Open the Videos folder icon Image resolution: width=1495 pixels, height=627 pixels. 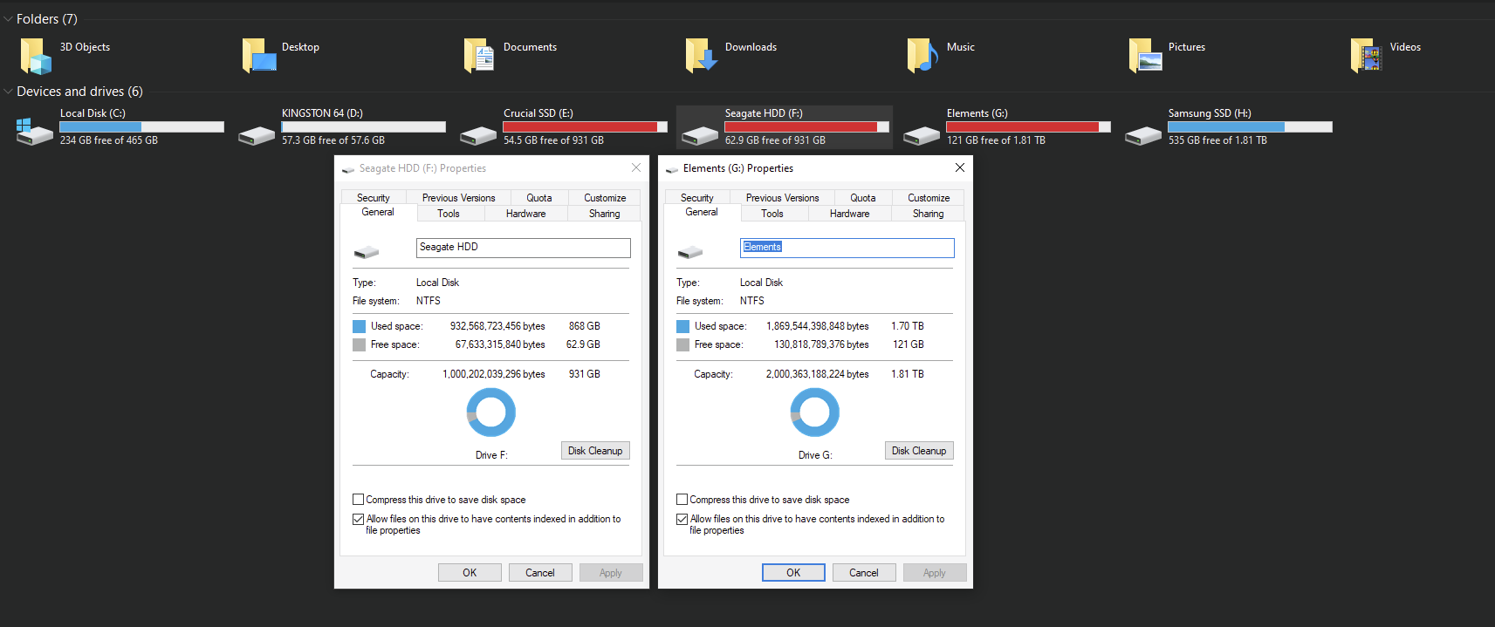pos(1366,57)
